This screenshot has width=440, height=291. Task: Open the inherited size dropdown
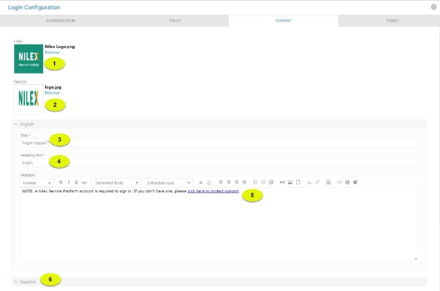pos(168,183)
